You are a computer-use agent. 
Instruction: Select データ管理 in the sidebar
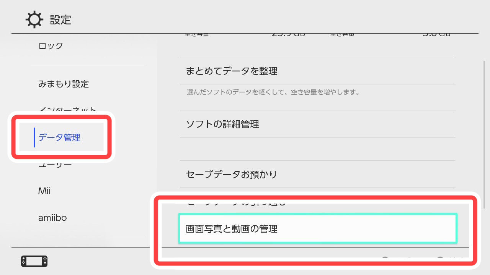[x=60, y=137]
